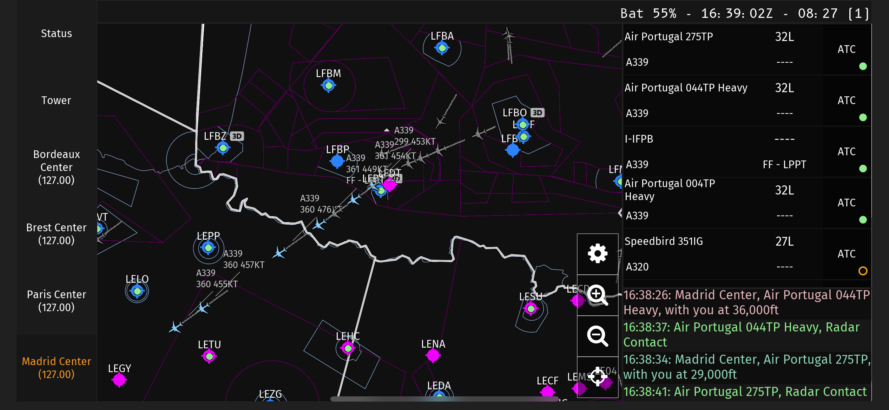Recenter map with crosshair button
Image resolution: width=889 pixels, height=410 pixels.
tap(597, 377)
